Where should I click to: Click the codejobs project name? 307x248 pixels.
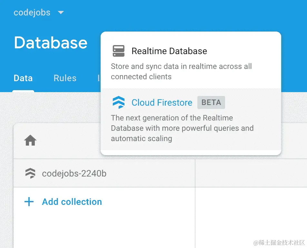click(32, 13)
